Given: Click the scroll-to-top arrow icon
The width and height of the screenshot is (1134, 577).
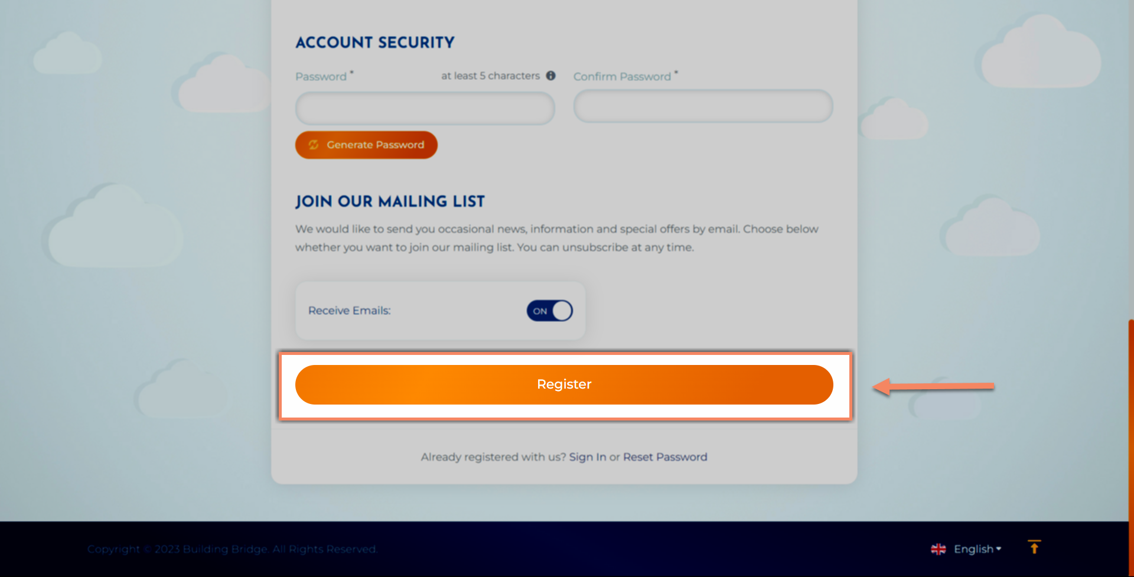Looking at the screenshot, I should (x=1034, y=547).
